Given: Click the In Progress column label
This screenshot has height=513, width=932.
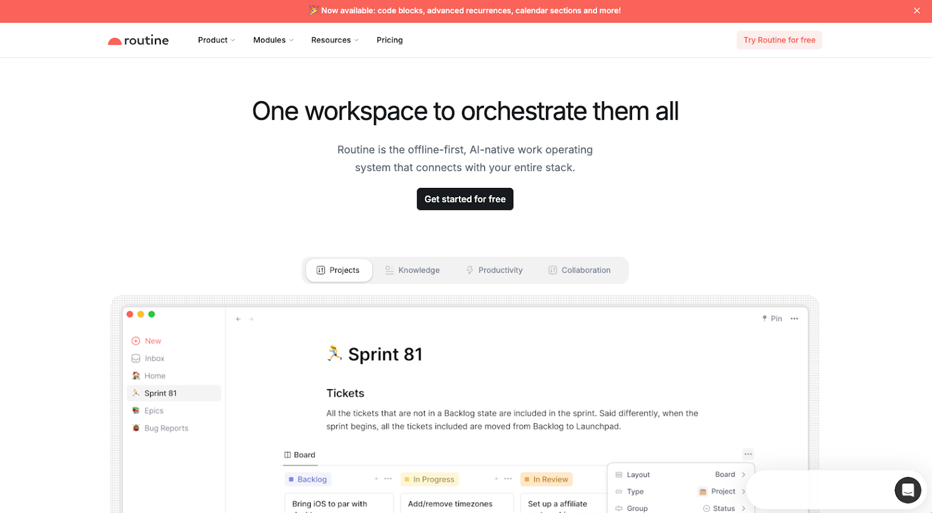Looking at the screenshot, I should [430, 479].
